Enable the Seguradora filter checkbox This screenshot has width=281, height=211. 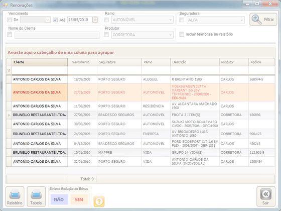click(x=182, y=20)
